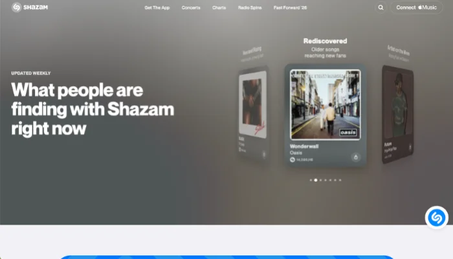Click the Connect Apple Music button
The image size is (453, 259).
pyautogui.click(x=416, y=8)
